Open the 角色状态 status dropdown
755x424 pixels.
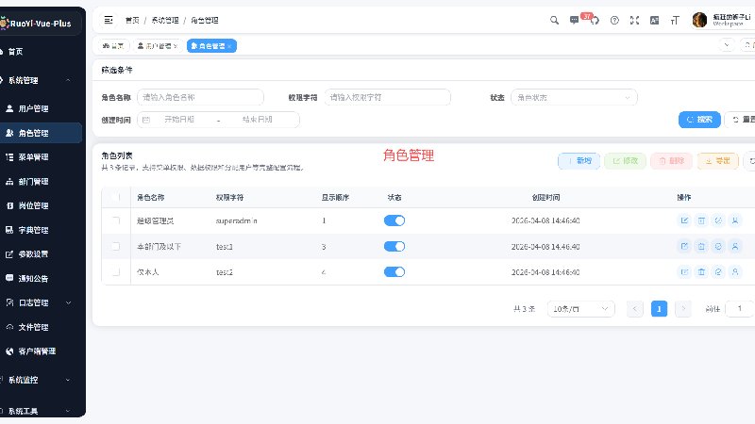574,98
